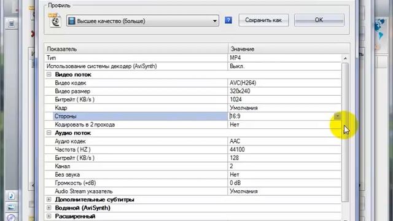Expand the Водяной (AviSynth) section
The image size is (393, 221).
point(49,207)
